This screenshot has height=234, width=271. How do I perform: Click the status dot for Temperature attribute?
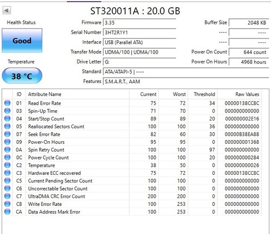[8, 165]
